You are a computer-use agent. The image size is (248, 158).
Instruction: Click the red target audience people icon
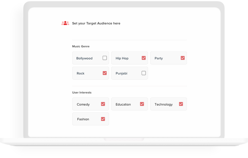[65, 23]
